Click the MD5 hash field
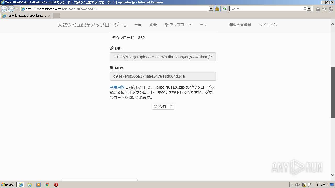This screenshot has height=188, width=335. point(163,76)
